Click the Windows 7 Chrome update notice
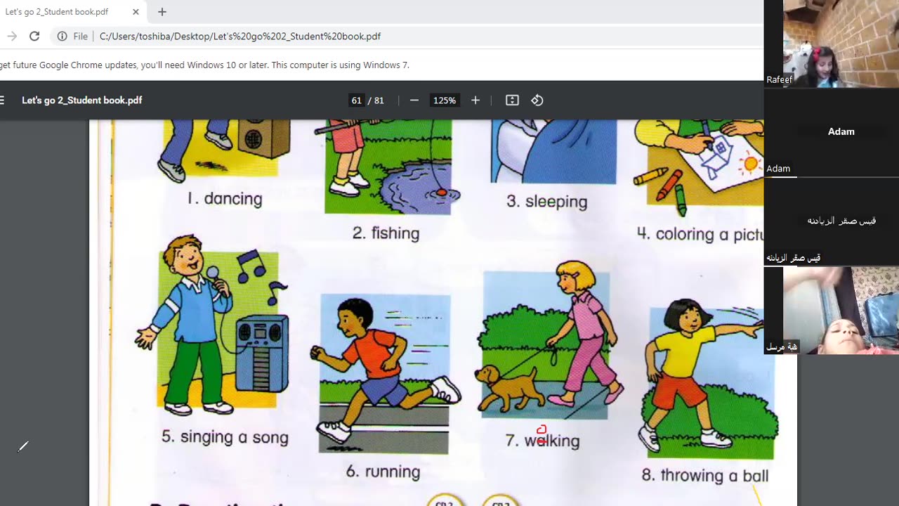 coord(204,65)
